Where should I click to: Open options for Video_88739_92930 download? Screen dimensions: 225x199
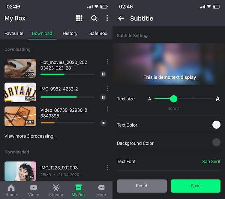click(x=107, y=109)
